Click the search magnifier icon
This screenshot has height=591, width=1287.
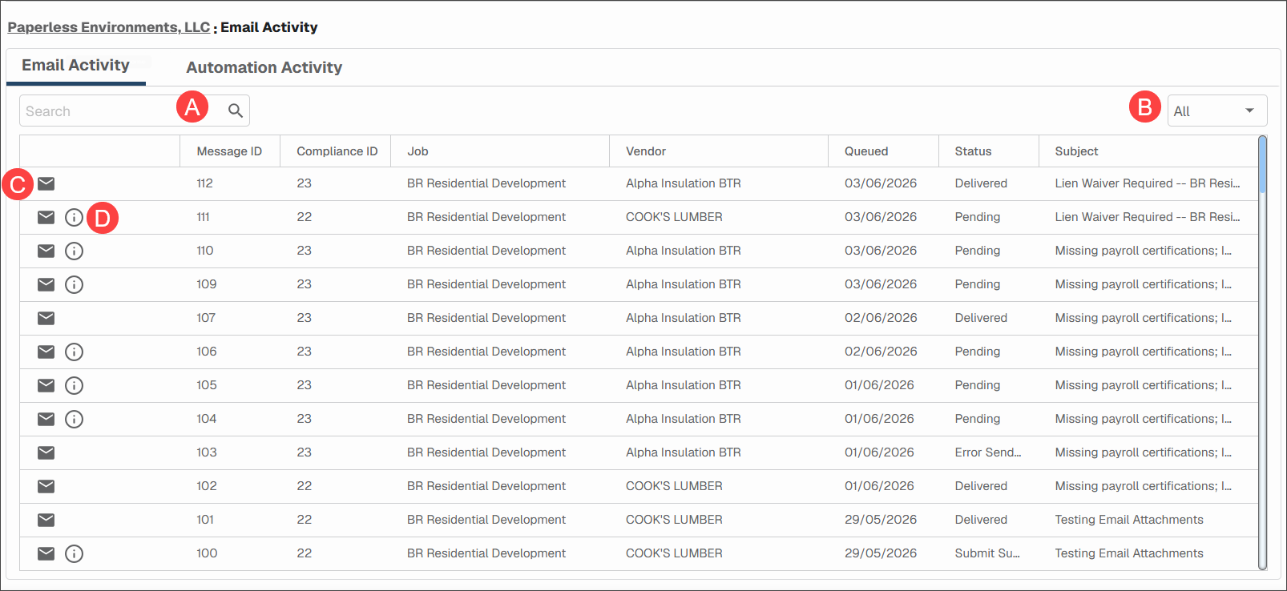[x=235, y=111]
